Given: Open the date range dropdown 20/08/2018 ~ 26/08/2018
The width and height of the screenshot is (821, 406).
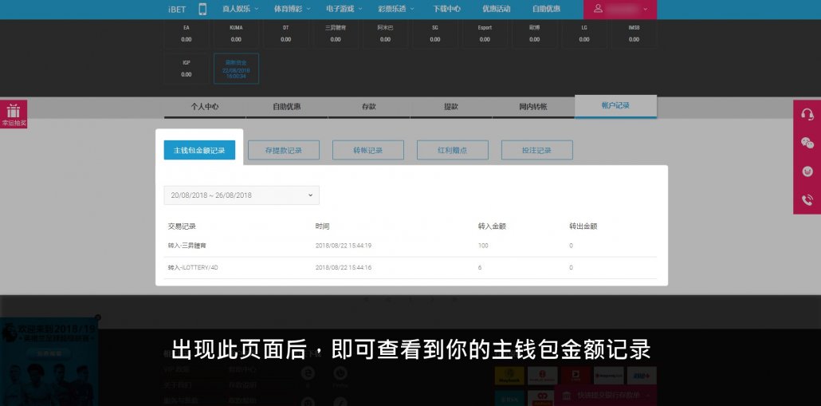Looking at the screenshot, I should coord(242,195).
